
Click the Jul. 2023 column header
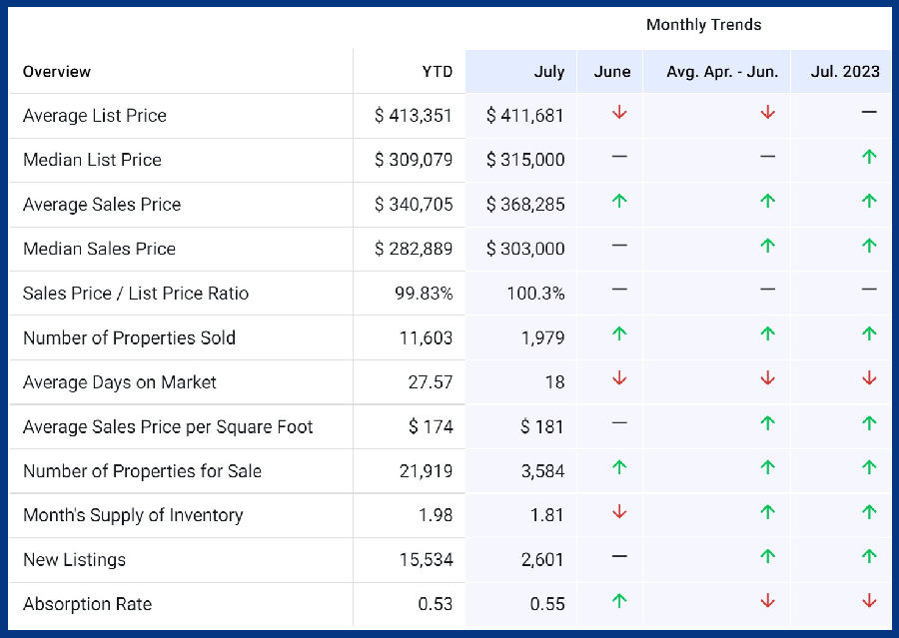[x=846, y=72]
